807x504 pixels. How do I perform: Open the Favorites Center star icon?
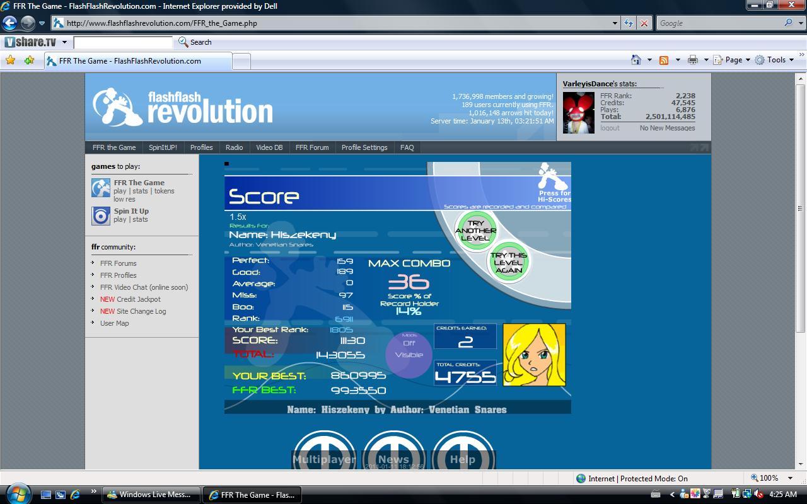(11, 60)
